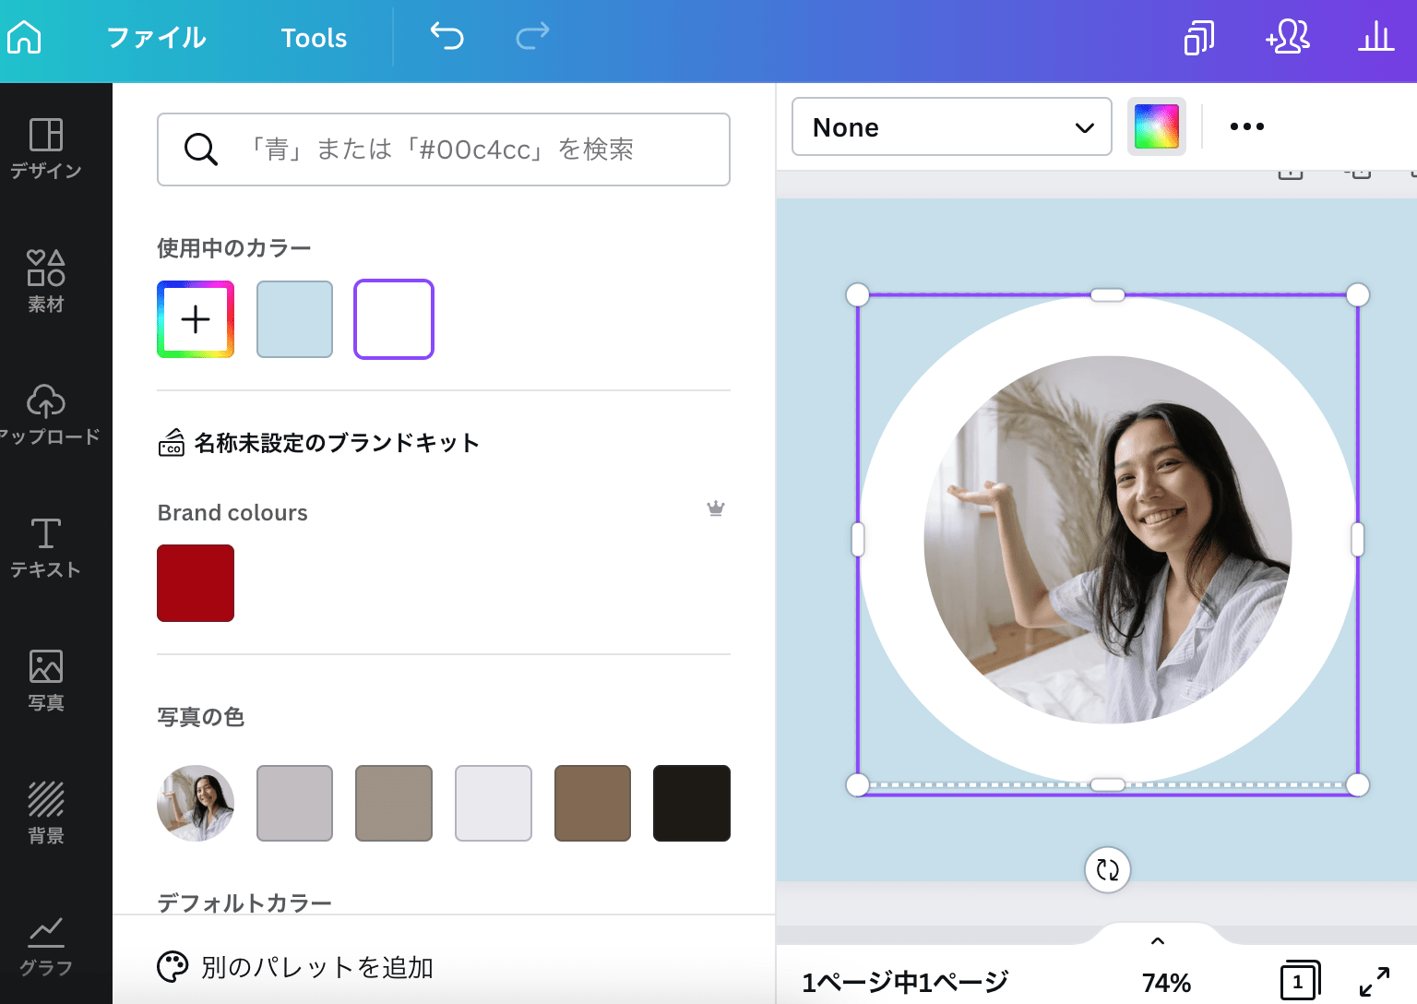Select the 素材 icon in the sidebar
This screenshot has width=1417, height=1004.
point(45,280)
